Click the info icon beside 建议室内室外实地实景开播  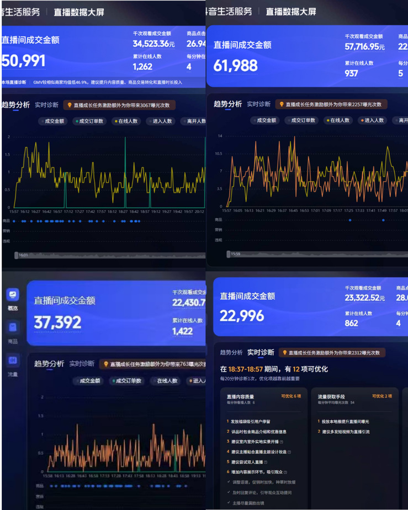coord(282,442)
